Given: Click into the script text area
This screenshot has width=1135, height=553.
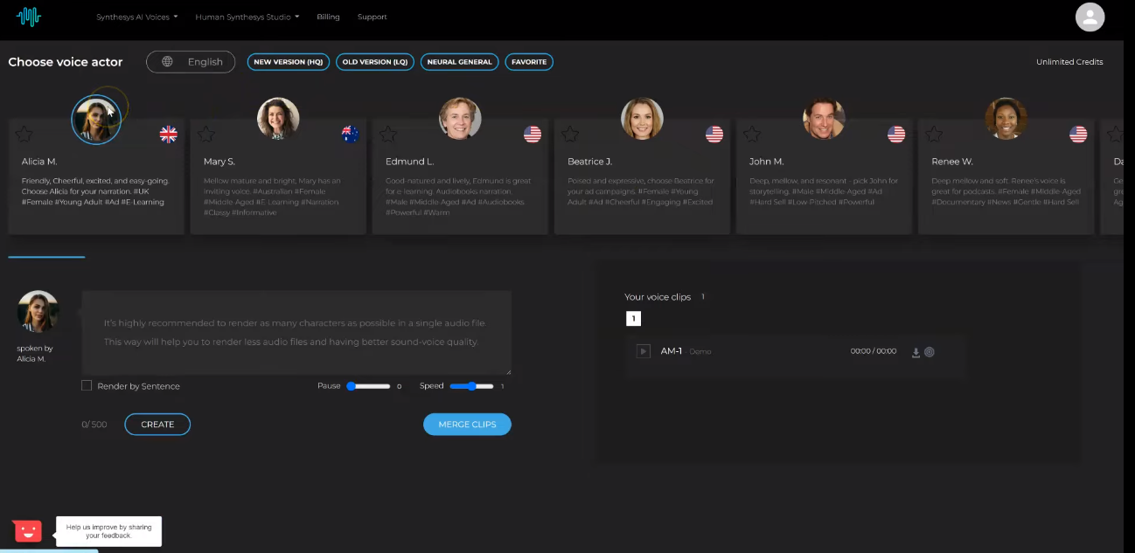Looking at the screenshot, I should [296, 333].
